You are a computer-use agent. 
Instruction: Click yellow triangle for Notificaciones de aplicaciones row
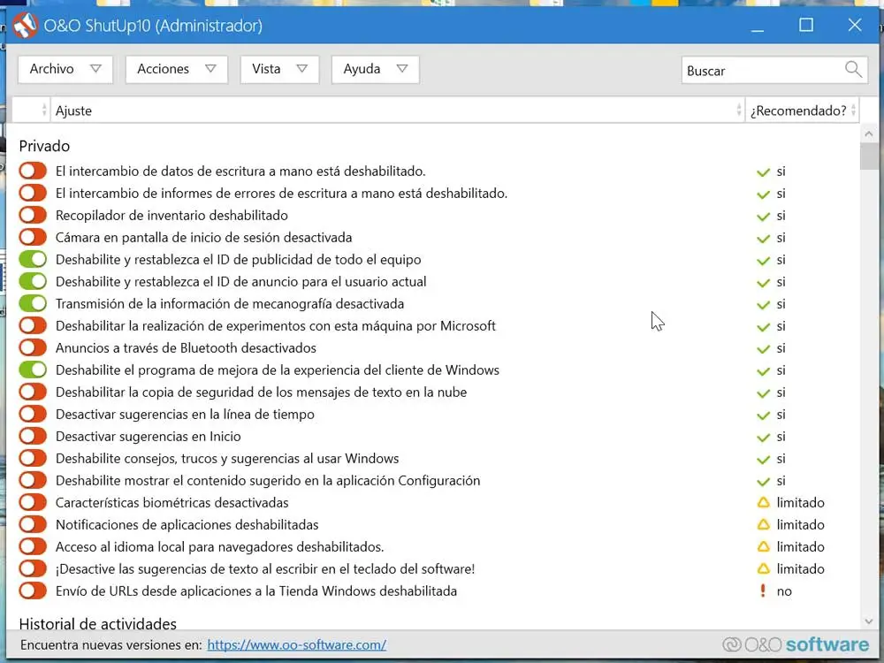pyautogui.click(x=764, y=524)
